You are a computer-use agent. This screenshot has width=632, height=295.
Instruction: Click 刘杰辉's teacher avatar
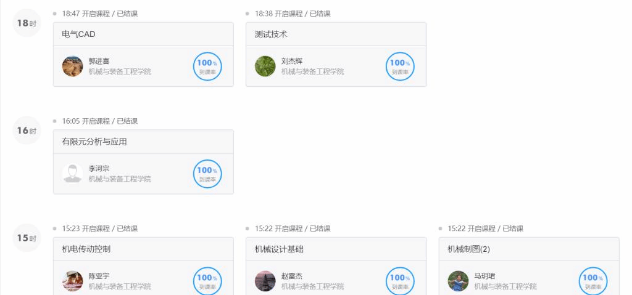[x=265, y=66]
